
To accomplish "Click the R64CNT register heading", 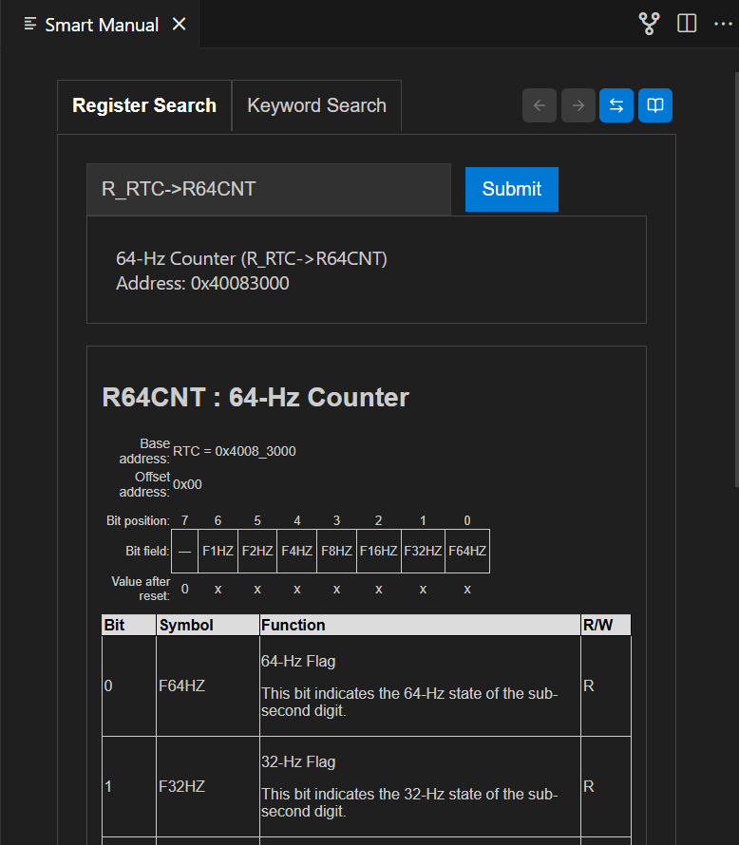I will [256, 397].
